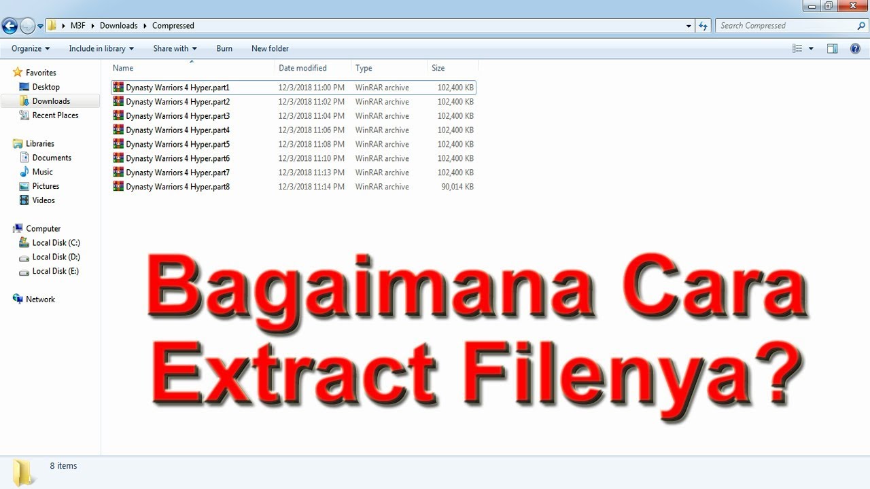Click WinRAR icon of Hyper.part4 file
The image size is (870, 489).
tap(119, 130)
